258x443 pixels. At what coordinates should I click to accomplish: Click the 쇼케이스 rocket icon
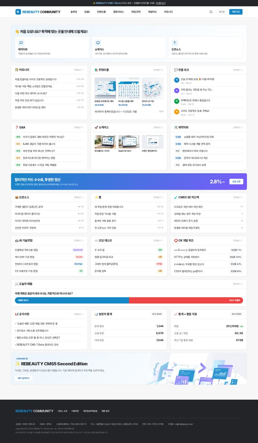(96, 127)
